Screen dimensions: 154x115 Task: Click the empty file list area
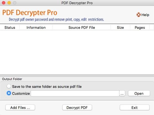(77, 52)
